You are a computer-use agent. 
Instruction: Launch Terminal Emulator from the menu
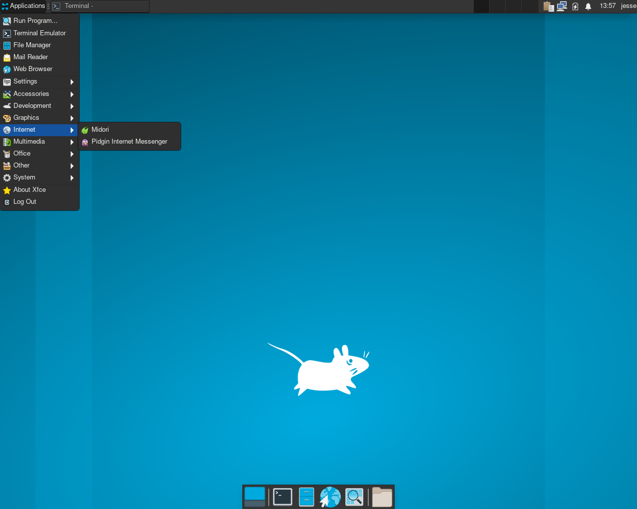tap(39, 33)
